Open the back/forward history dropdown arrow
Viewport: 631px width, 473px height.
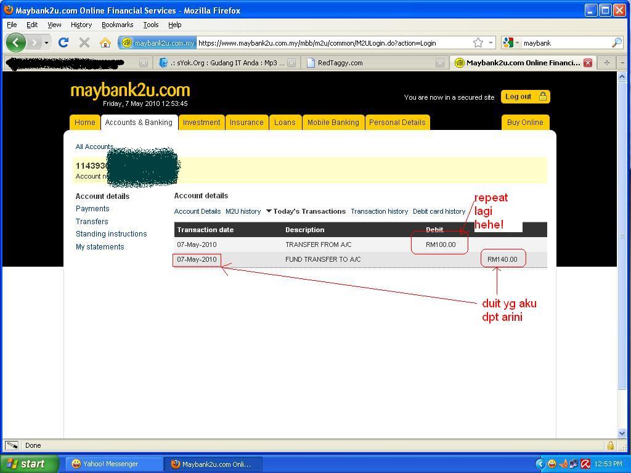[47, 42]
